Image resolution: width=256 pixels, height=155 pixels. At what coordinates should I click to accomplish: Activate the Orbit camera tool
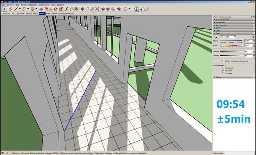tap(82, 9)
